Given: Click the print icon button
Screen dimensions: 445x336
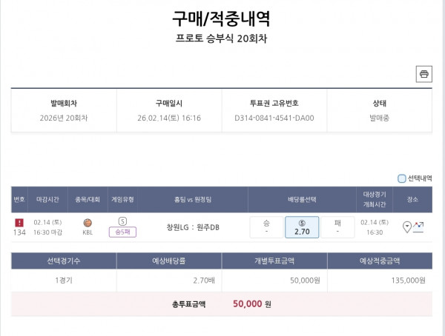Looking at the screenshot, I should point(424,73).
